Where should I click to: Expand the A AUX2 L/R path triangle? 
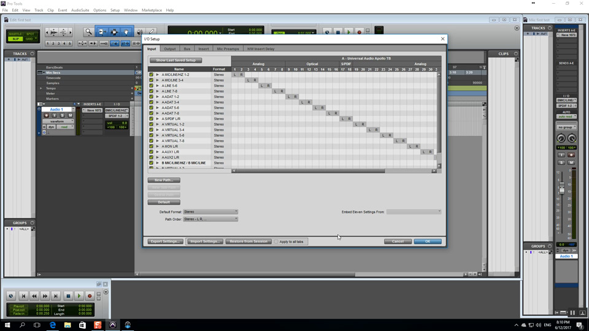click(158, 158)
